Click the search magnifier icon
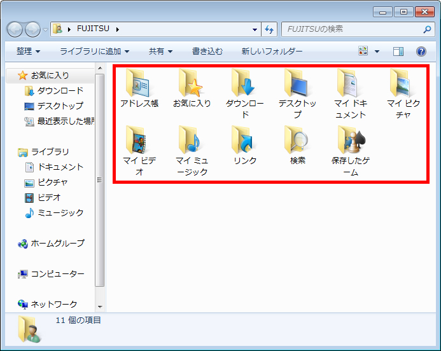 [x=427, y=29]
